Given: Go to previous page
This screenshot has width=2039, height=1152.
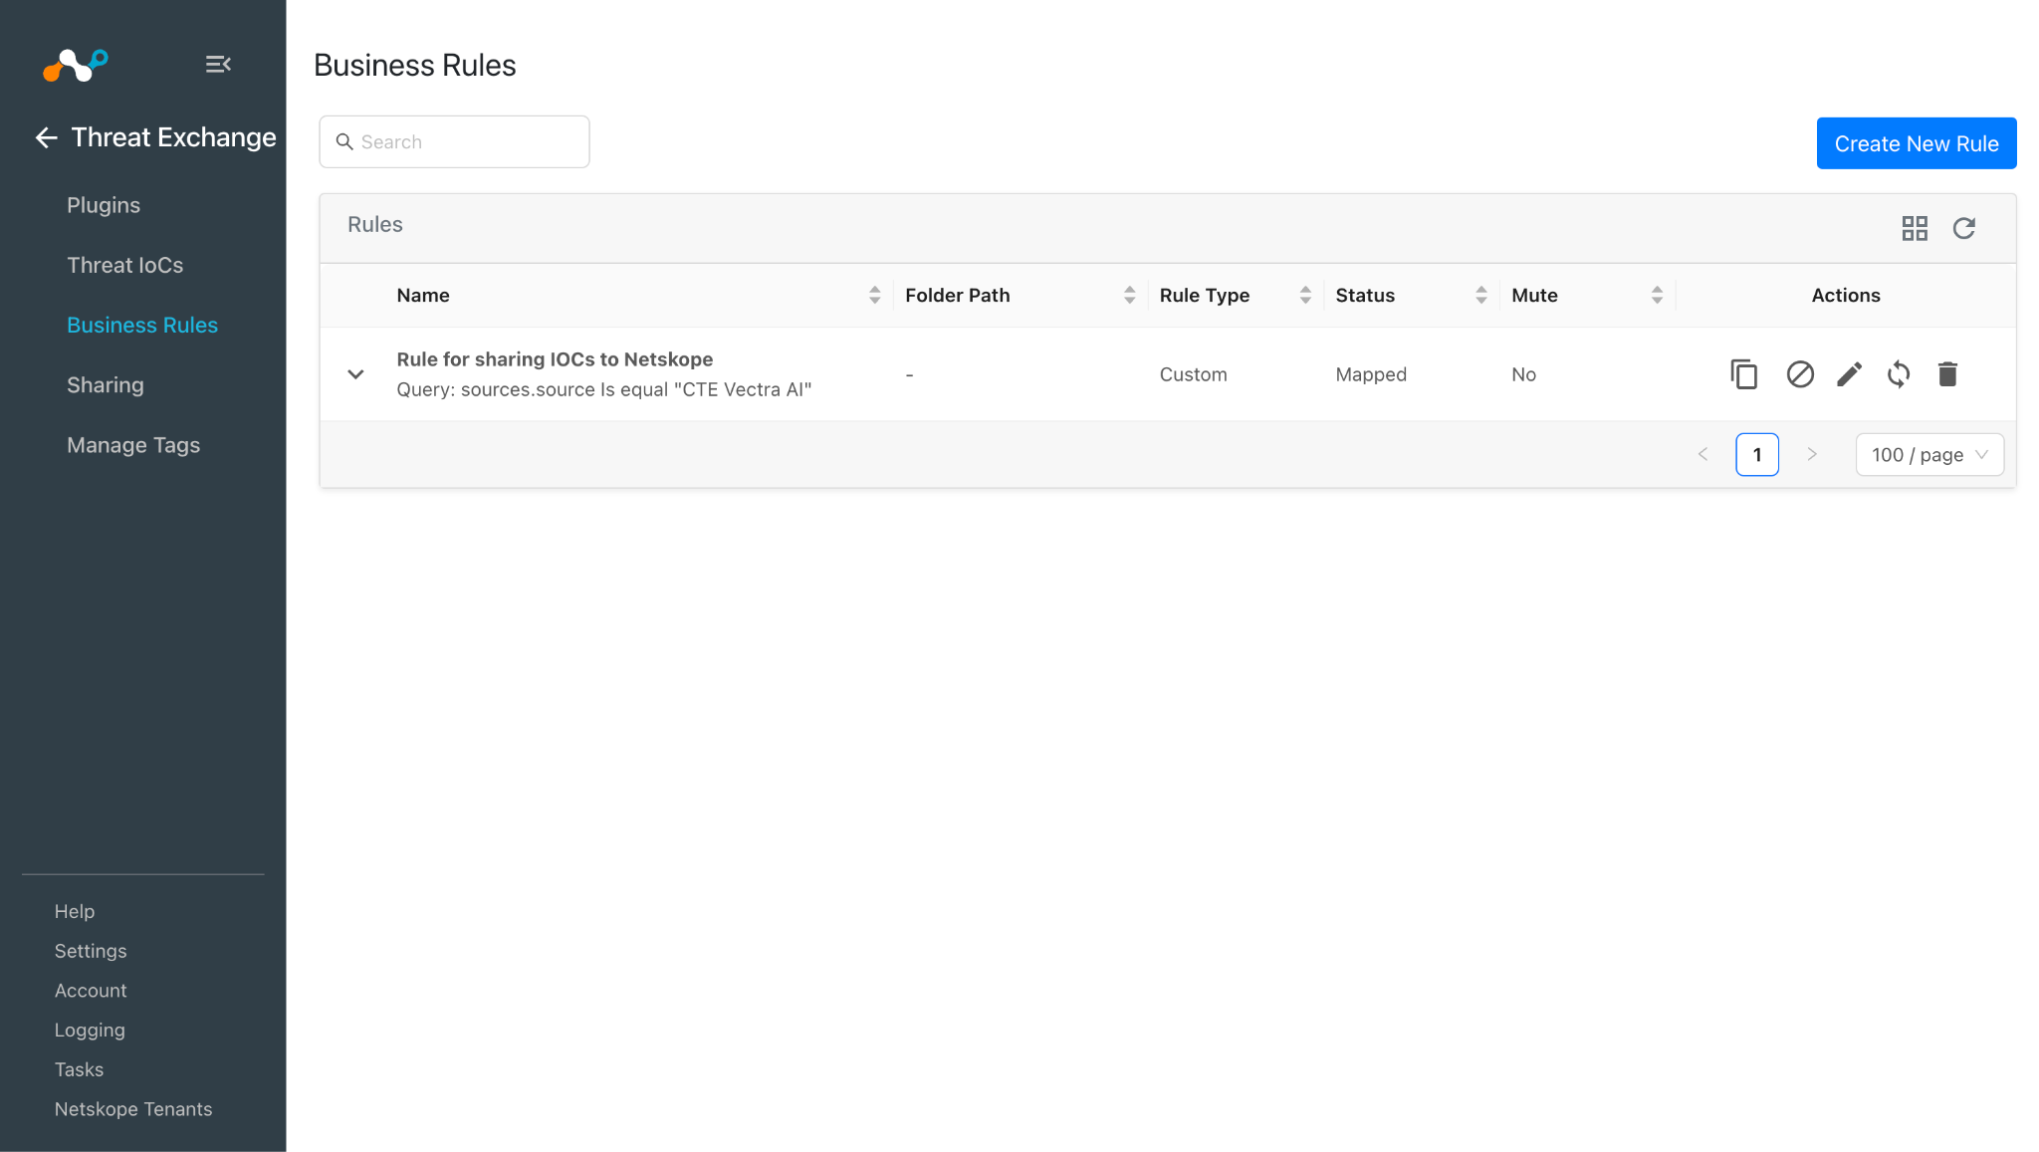Looking at the screenshot, I should (x=1702, y=455).
